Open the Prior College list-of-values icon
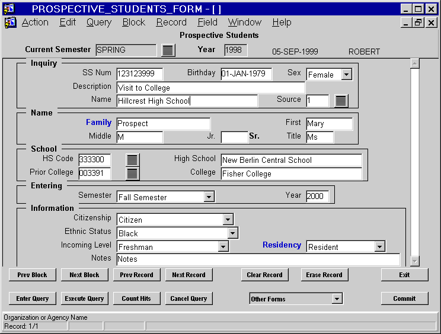The height and width of the screenshot is (334, 441). (132, 174)
